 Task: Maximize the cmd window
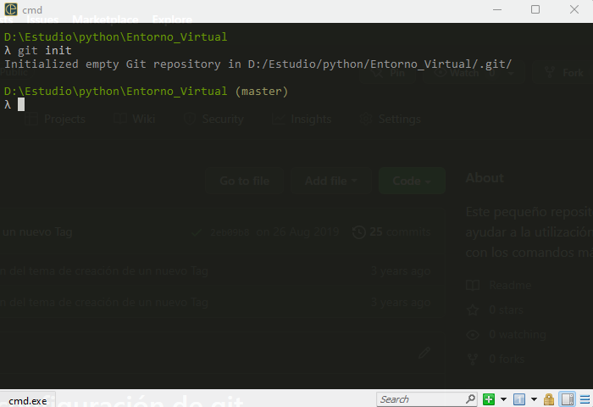click(x=535, y=9)
